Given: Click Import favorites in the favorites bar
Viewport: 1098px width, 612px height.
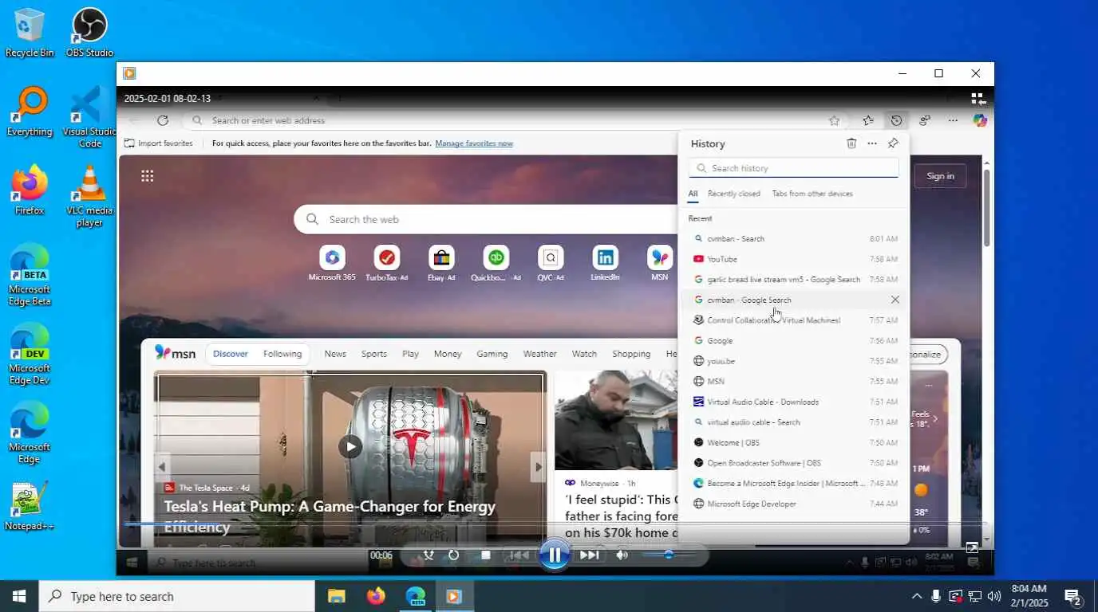Looking at the screenshot, I should pos(159,143).
